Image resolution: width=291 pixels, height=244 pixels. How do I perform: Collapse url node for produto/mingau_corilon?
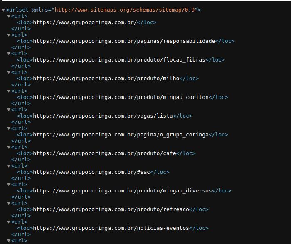(9, 91)
